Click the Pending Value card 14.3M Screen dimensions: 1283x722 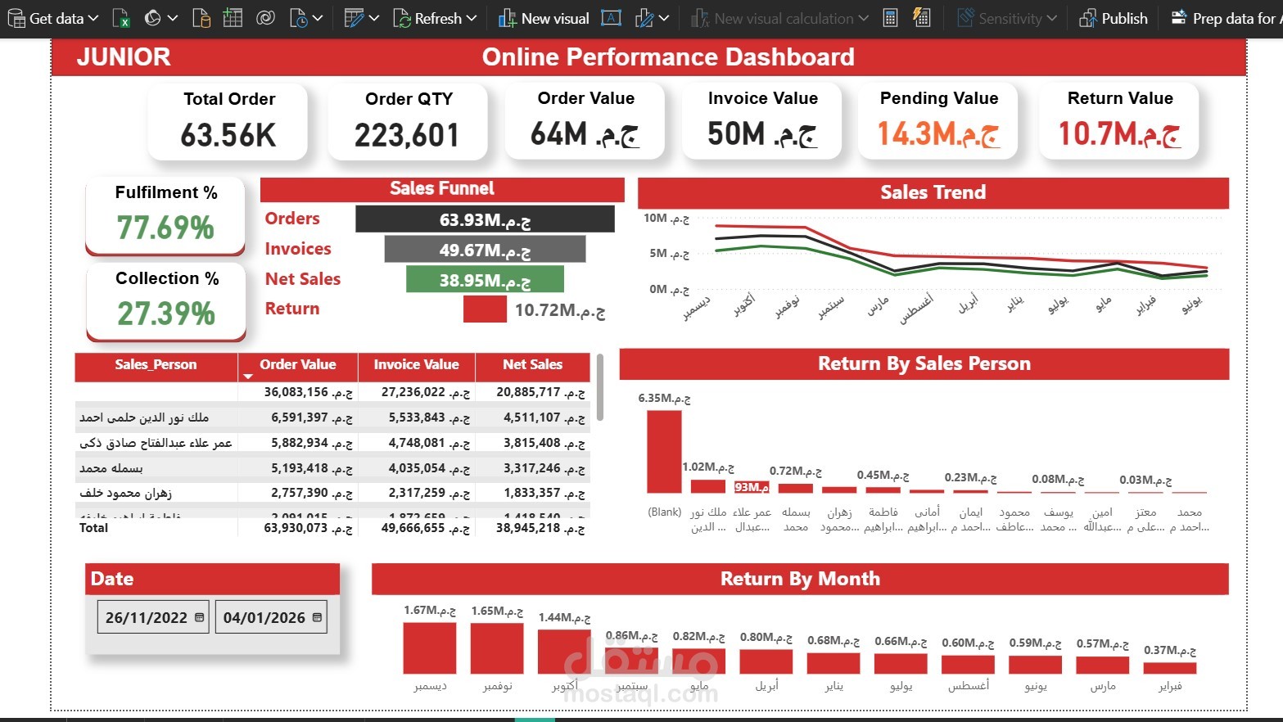(x=938, y=120)
